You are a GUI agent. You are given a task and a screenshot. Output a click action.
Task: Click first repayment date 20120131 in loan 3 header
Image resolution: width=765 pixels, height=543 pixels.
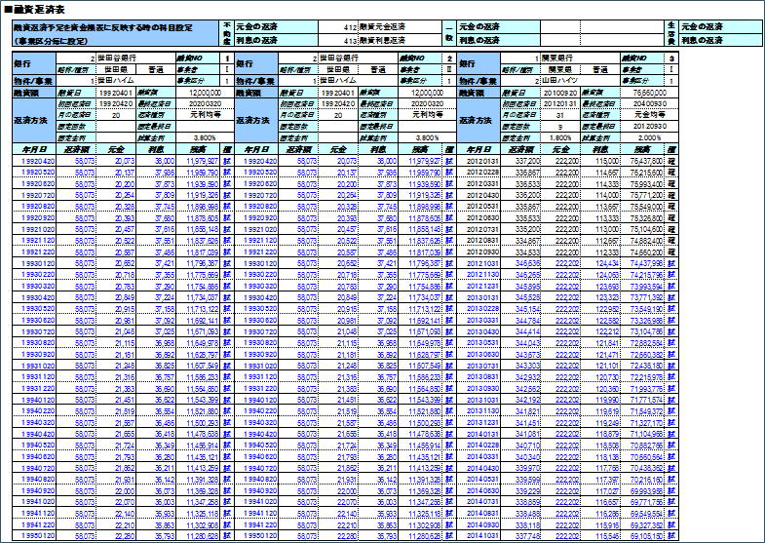560,103
